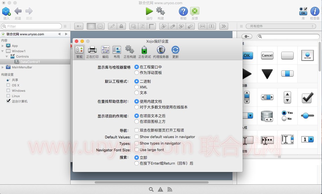Open the find magnifier in bottom bar
Viewport: 322px width, 194px height.
pos(151,189)
